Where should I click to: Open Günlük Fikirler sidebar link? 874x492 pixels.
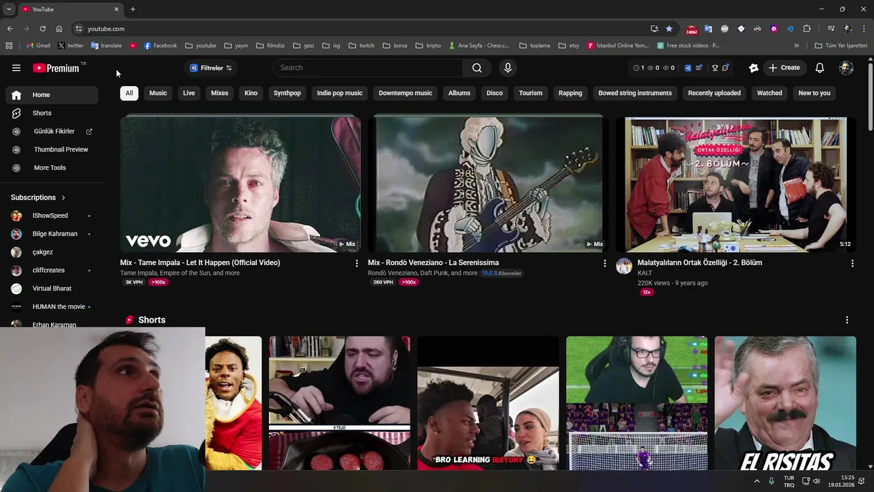point(52,131)
